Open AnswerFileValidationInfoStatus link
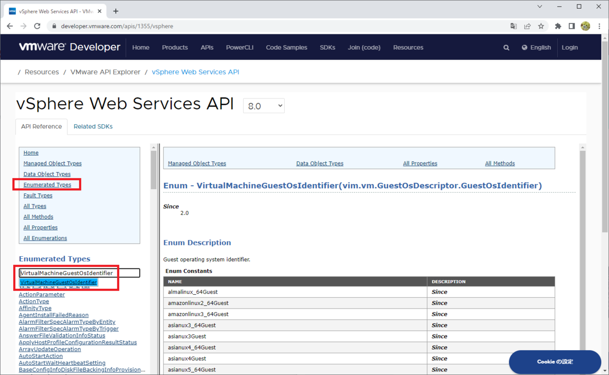Screen dimensions: 609x375 [x=62, y=335]
